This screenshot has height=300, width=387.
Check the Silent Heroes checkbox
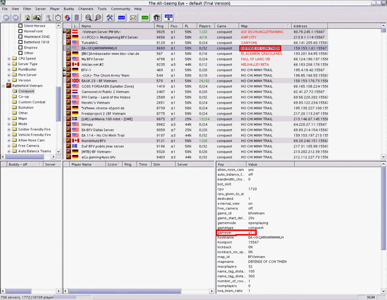(21, 26)
